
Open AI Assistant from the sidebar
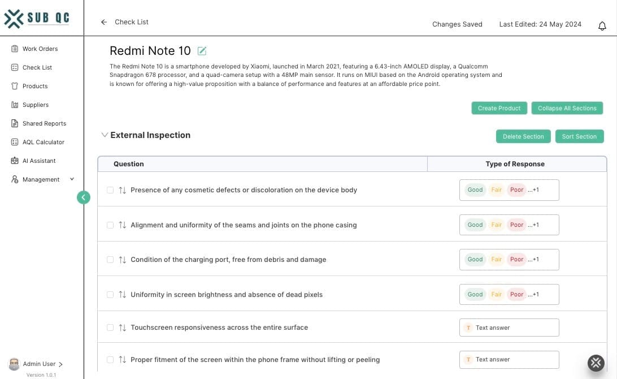point(39,161)
